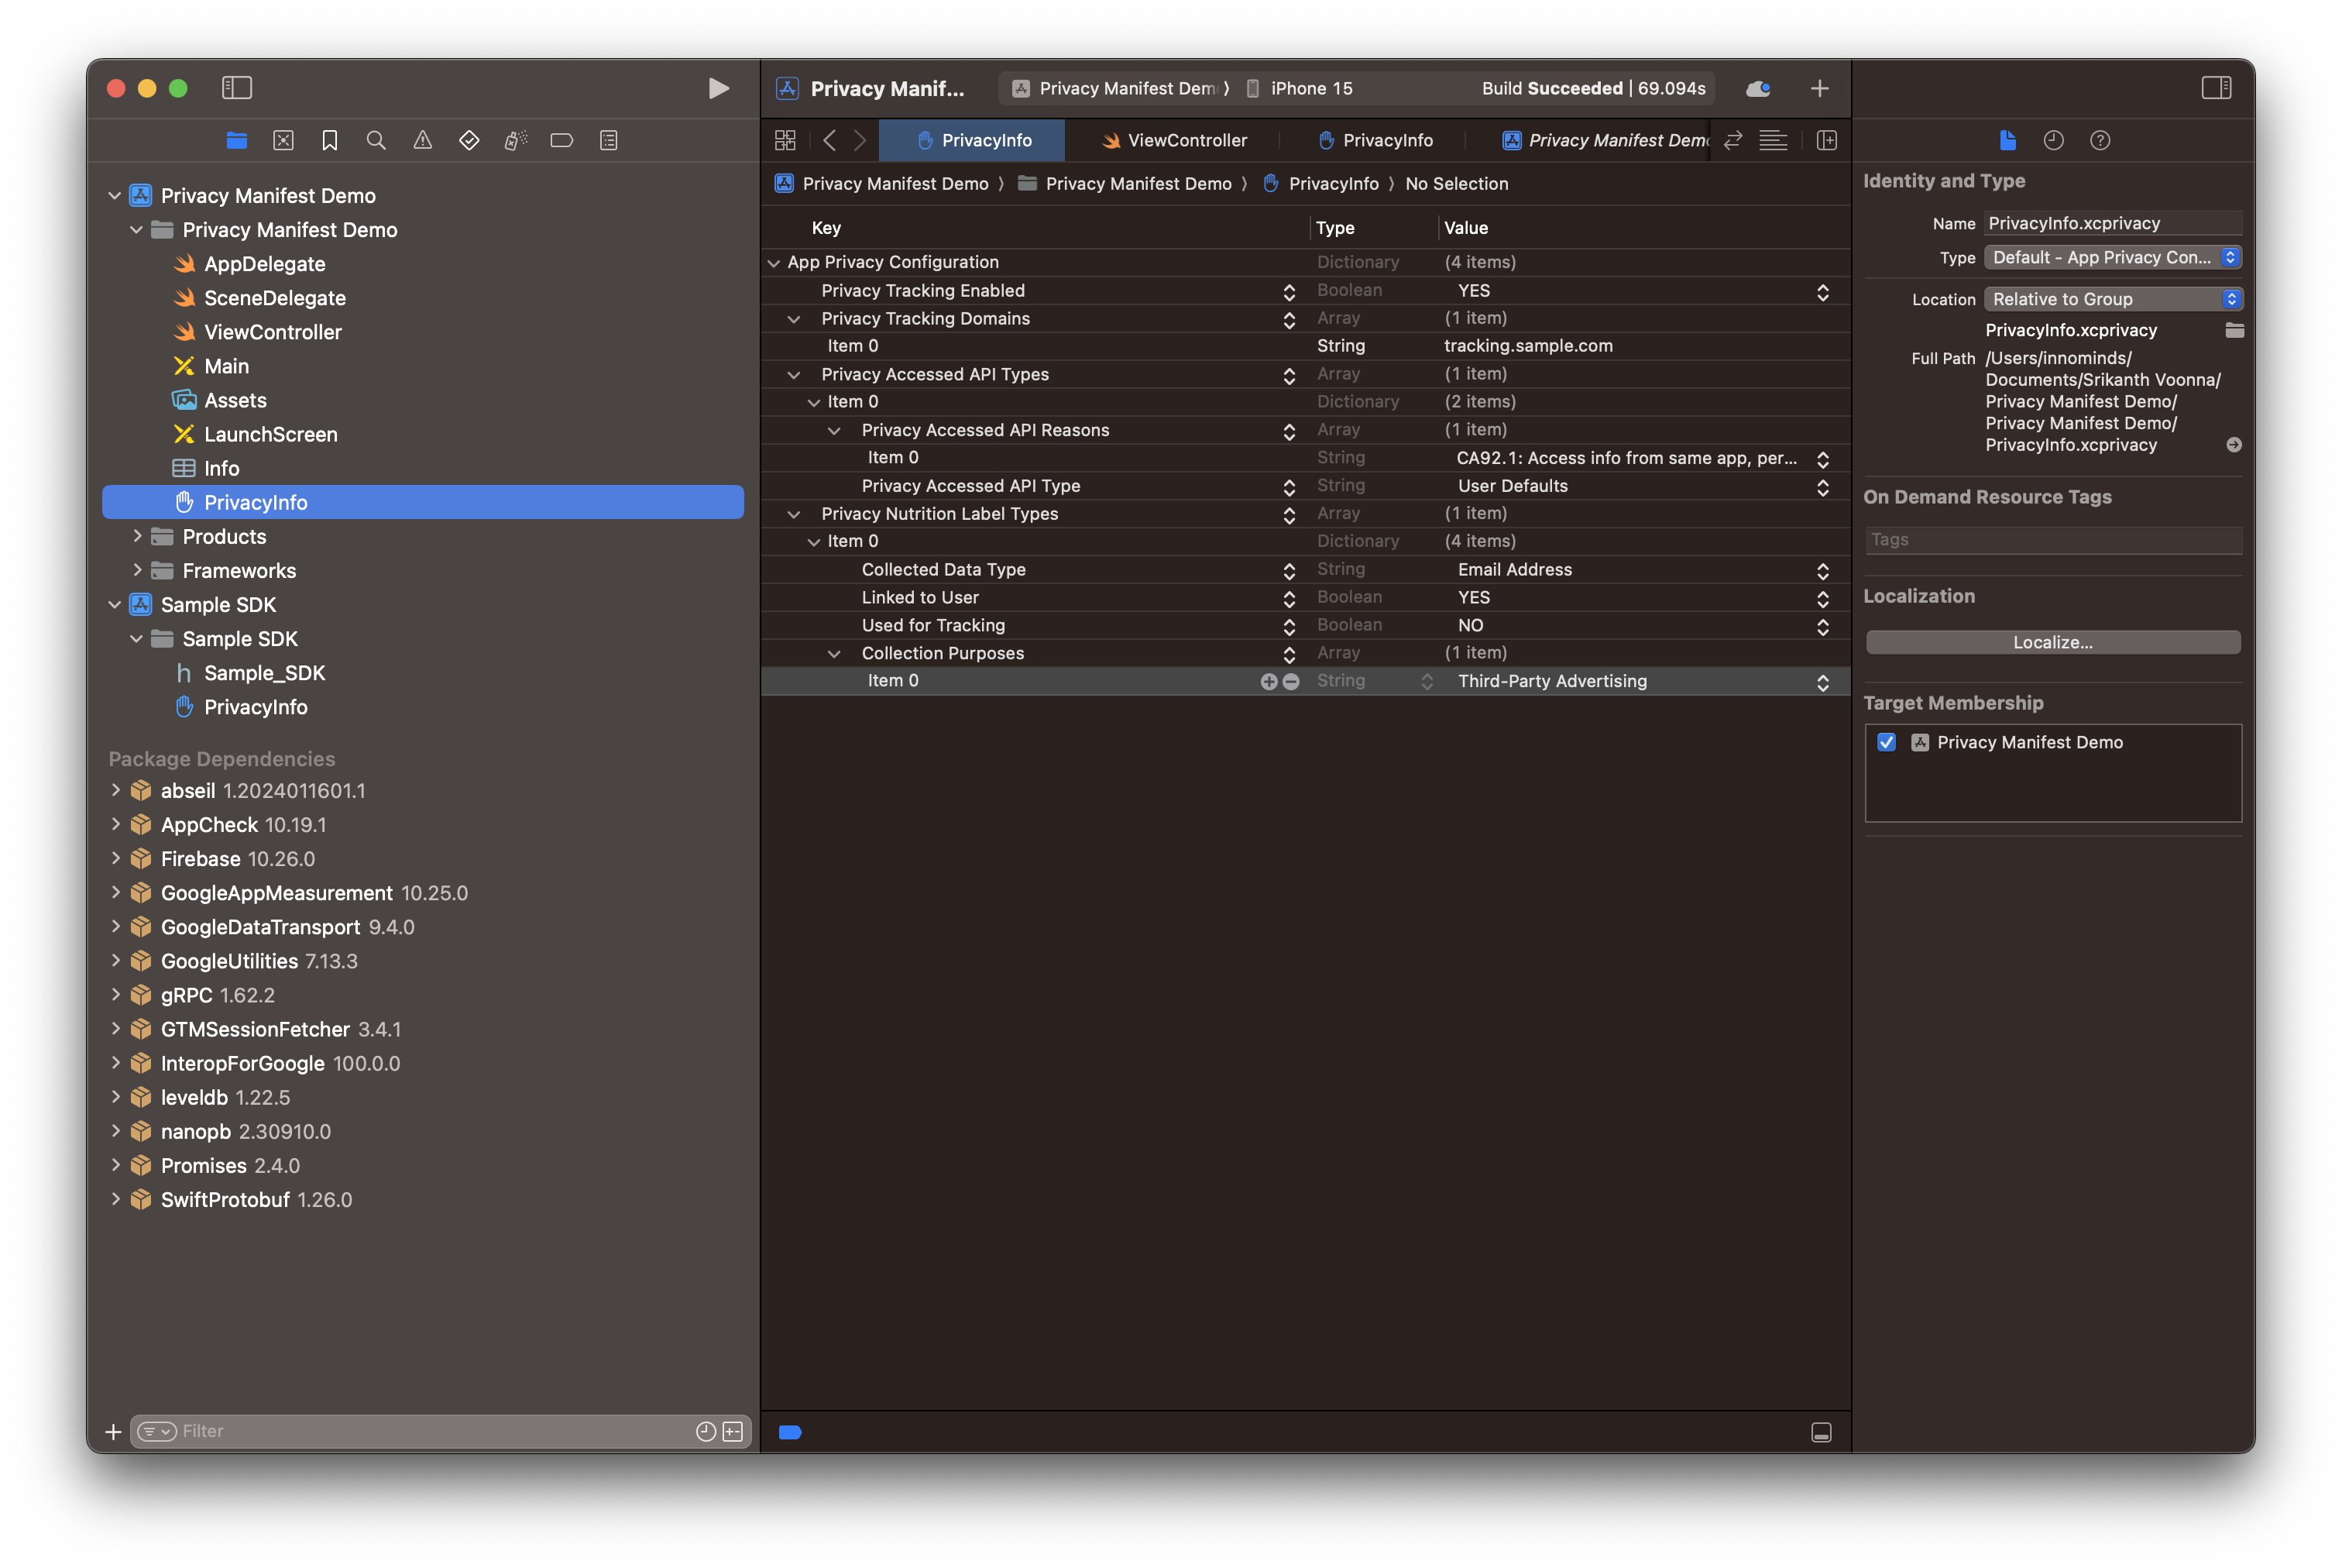Open the Bookmark navigator
The image size is (2342, 1568).
330,140
